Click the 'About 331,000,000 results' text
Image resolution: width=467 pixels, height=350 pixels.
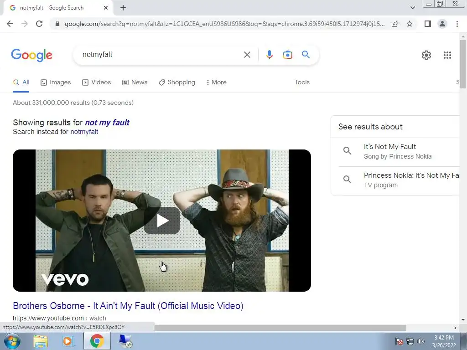[x=73, y=103]
